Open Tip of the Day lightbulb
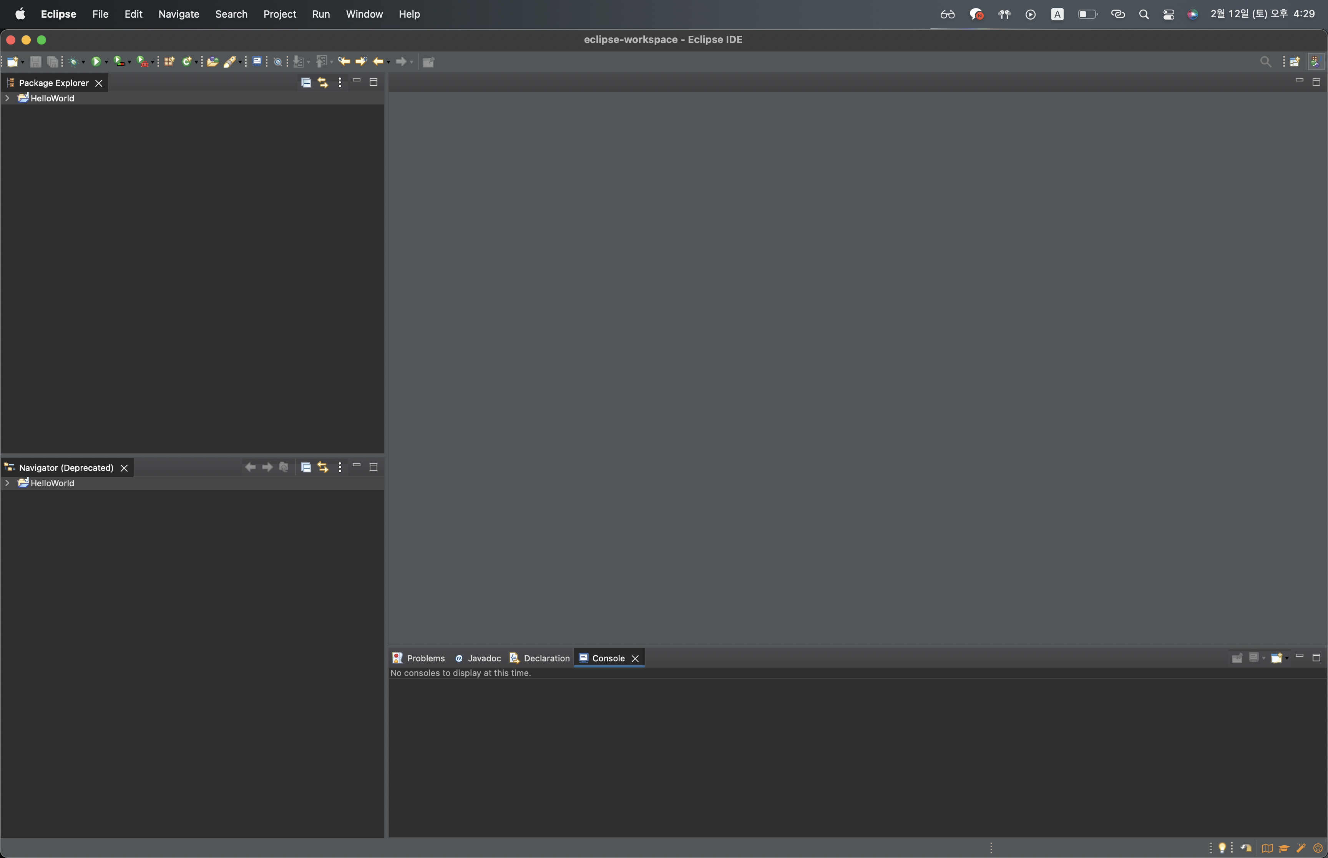This screenshot has height=858, width=1328. click(x=1222, y=847)
